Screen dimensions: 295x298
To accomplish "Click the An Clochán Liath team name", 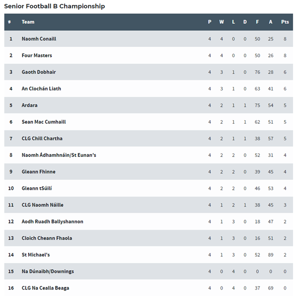I will tap(41, 89).
